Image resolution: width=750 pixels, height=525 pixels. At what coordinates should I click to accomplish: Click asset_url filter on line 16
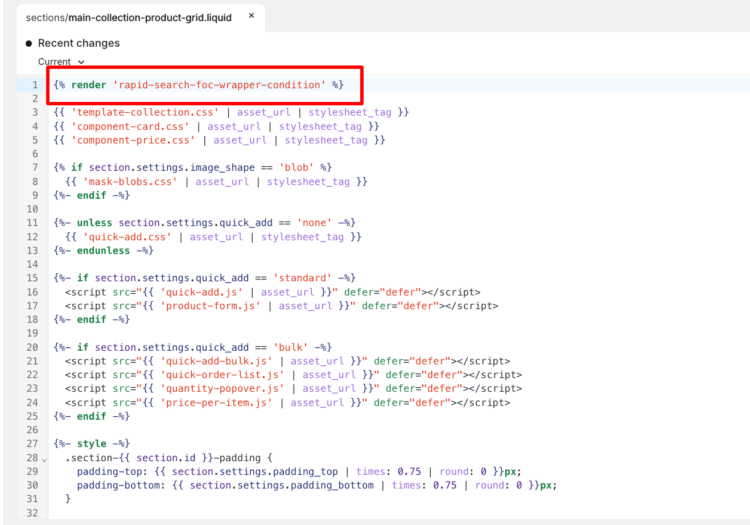[287, 292]
